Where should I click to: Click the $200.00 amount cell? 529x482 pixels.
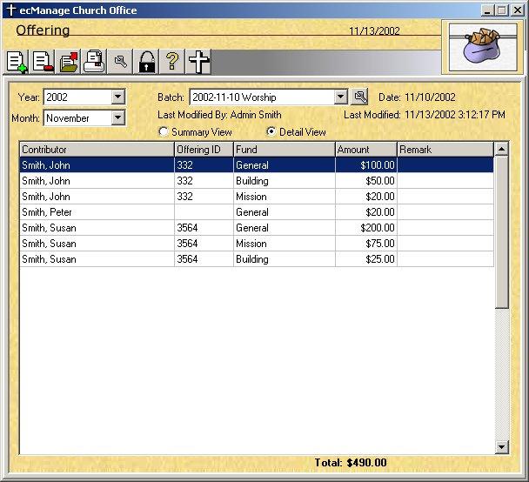[x=366, y=228]
